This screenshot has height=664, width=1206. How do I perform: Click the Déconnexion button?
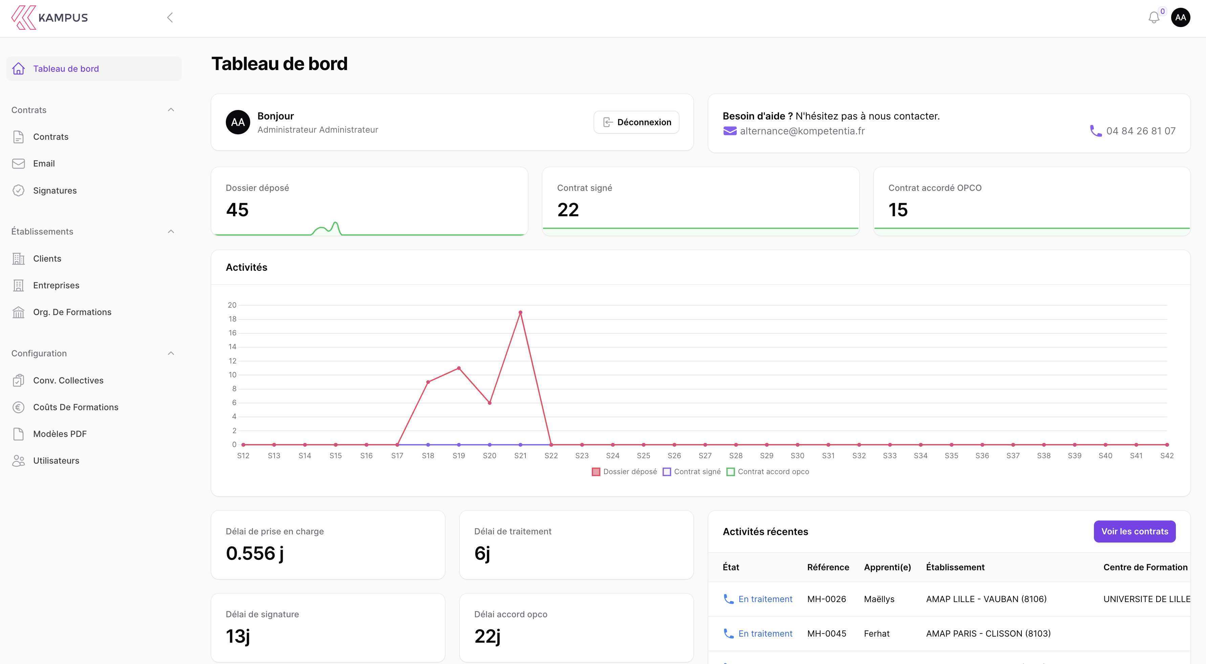tap(636, 122)
